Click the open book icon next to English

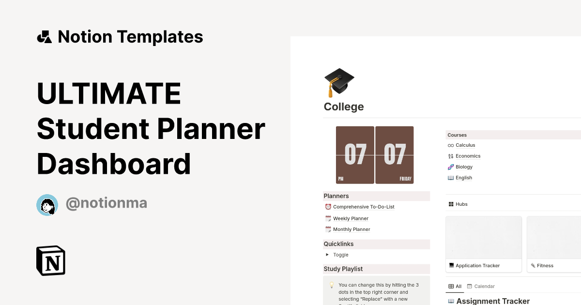(450, 178)
